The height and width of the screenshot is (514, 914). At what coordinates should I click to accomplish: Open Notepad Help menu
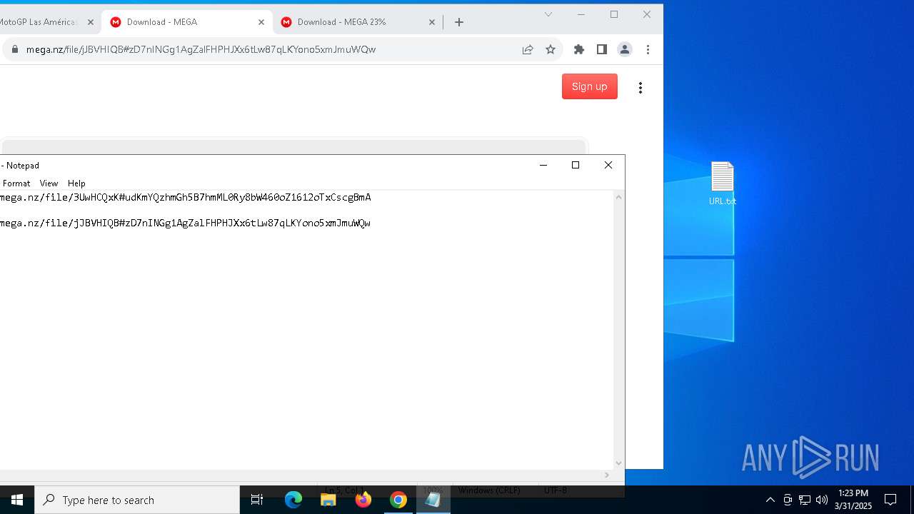point(76,183)
